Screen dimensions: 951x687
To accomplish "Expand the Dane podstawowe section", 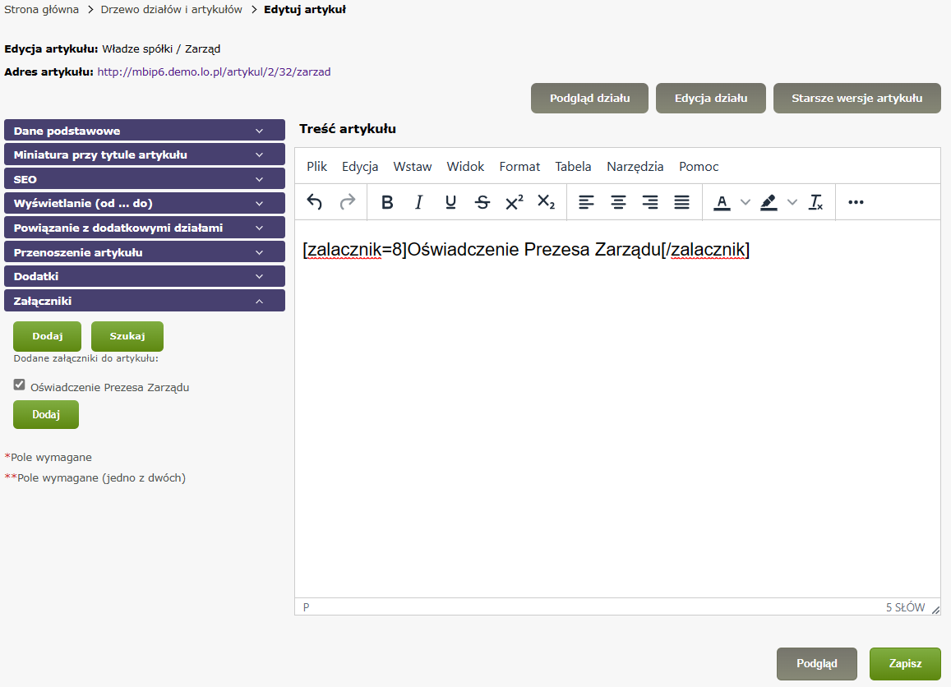I will 145,131.
